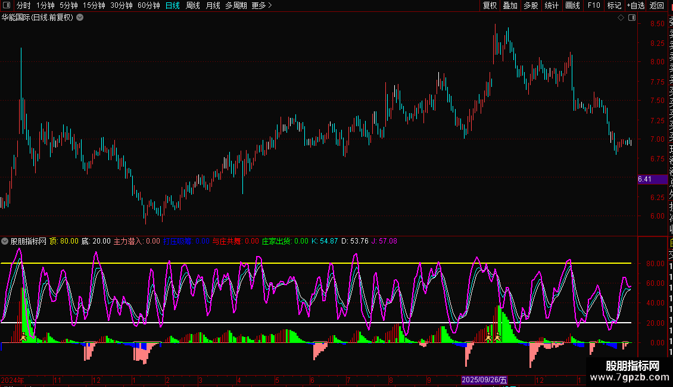Click the 庄家出货: 0.00 label
673x387 pixels.
pyautogui.click(x=285, y=241)
